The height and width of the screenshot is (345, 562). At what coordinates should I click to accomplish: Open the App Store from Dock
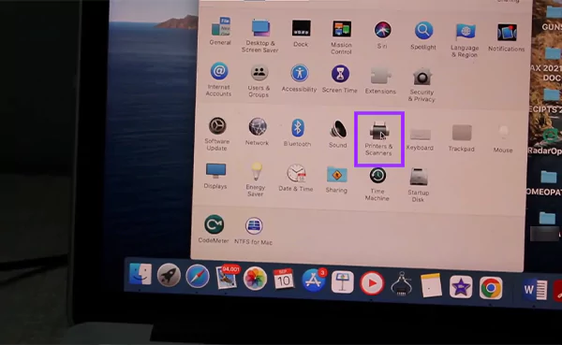click(x=313, y=280)
